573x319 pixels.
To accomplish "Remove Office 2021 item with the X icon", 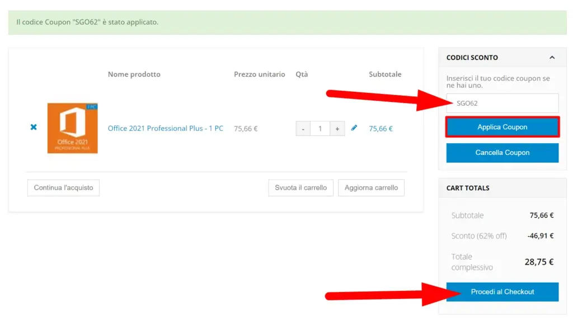I will point(34,127).
